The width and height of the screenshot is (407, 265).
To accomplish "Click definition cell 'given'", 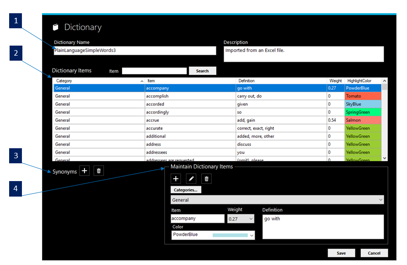I will (281, 104).
